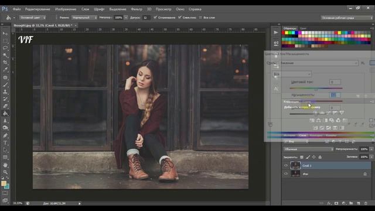Change screen mode from toolbar bottom
The height and width of the screenshot is (211, 375).
point(5,200)
